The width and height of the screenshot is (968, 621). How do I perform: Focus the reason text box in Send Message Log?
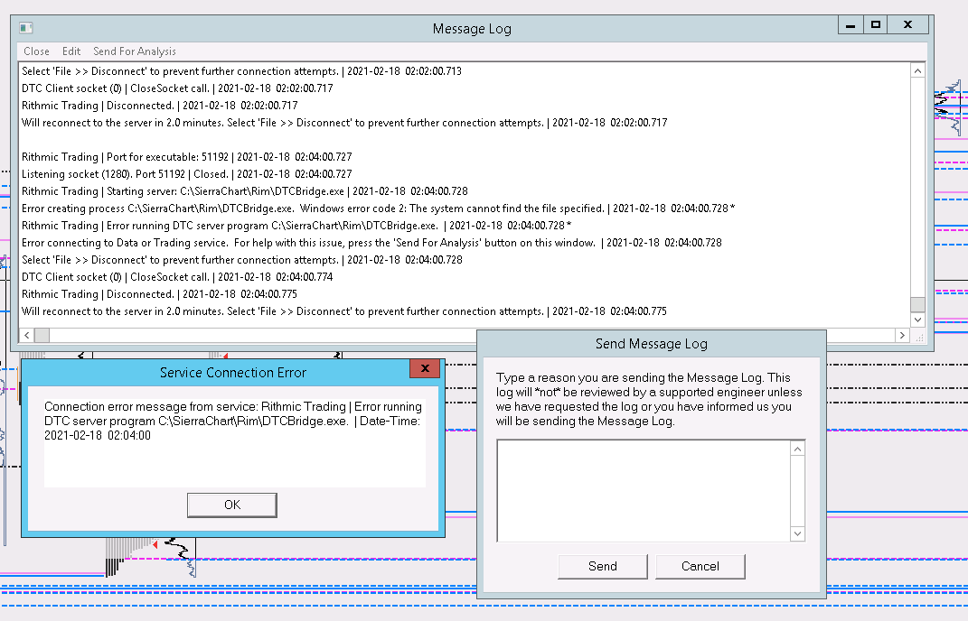pyautogui.click(x=644, y=491)
